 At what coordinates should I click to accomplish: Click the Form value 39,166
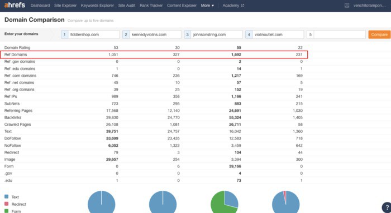click(x=235, y=166)
